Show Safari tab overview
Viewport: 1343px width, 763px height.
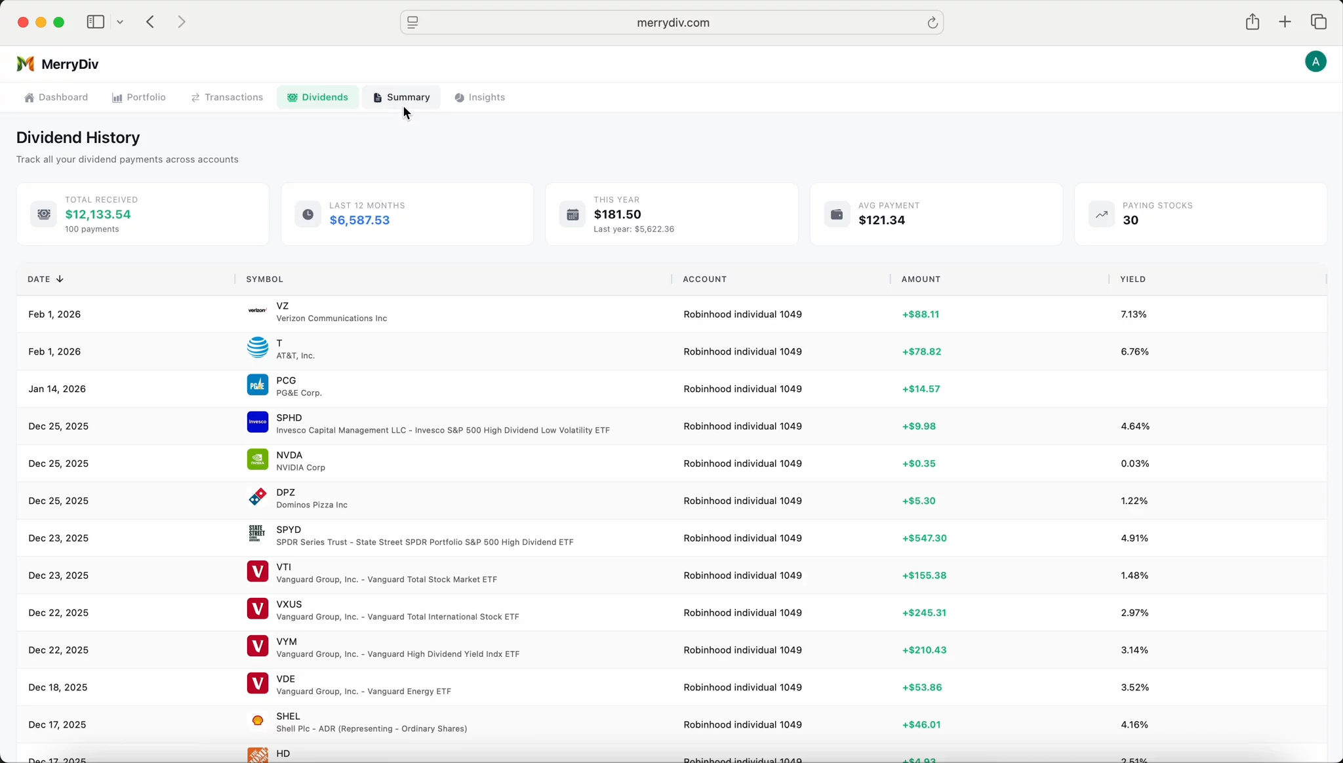[1319, 22]
